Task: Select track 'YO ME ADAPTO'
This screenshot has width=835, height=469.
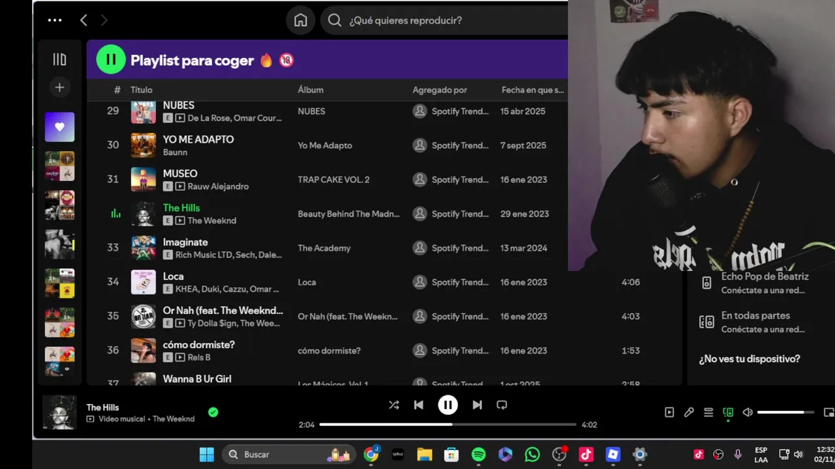Action: [x=198, y=139]
